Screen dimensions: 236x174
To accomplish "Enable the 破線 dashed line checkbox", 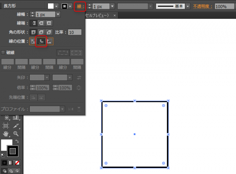I will point(3,52).
